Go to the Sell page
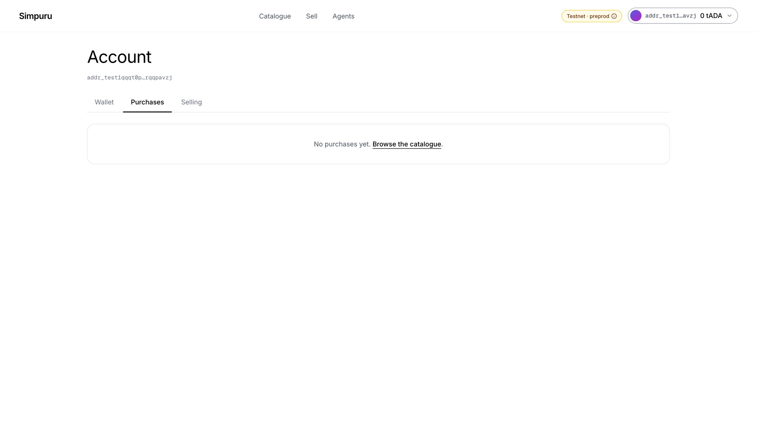This screenshot has height=425, width=757. [x=312, y=16]
